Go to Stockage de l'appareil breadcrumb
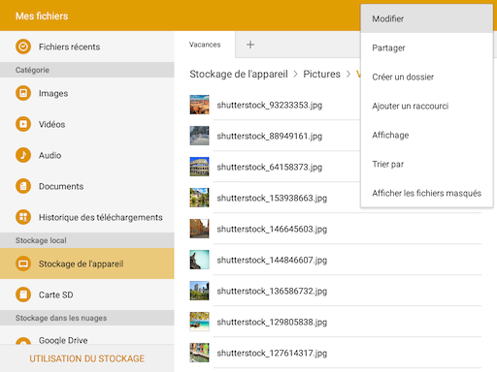 tap(239, 74)
